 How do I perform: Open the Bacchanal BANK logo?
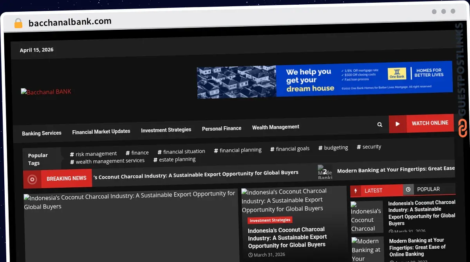click(46, 92)
